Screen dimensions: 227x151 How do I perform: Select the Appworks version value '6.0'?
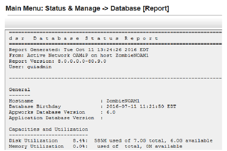[111, 112]
